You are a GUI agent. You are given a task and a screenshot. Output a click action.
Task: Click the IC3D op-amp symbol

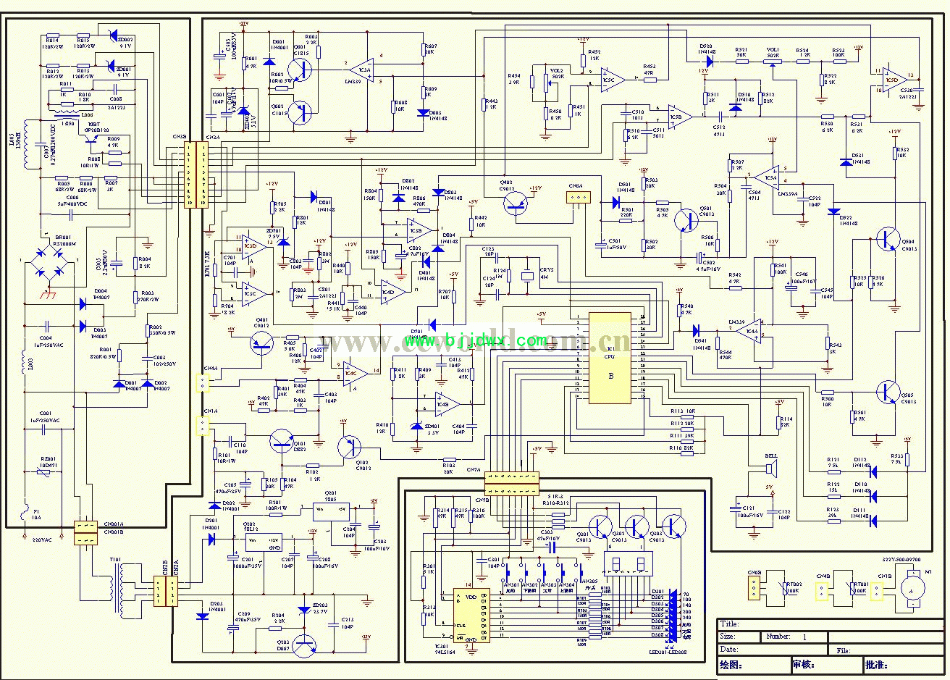254,245
